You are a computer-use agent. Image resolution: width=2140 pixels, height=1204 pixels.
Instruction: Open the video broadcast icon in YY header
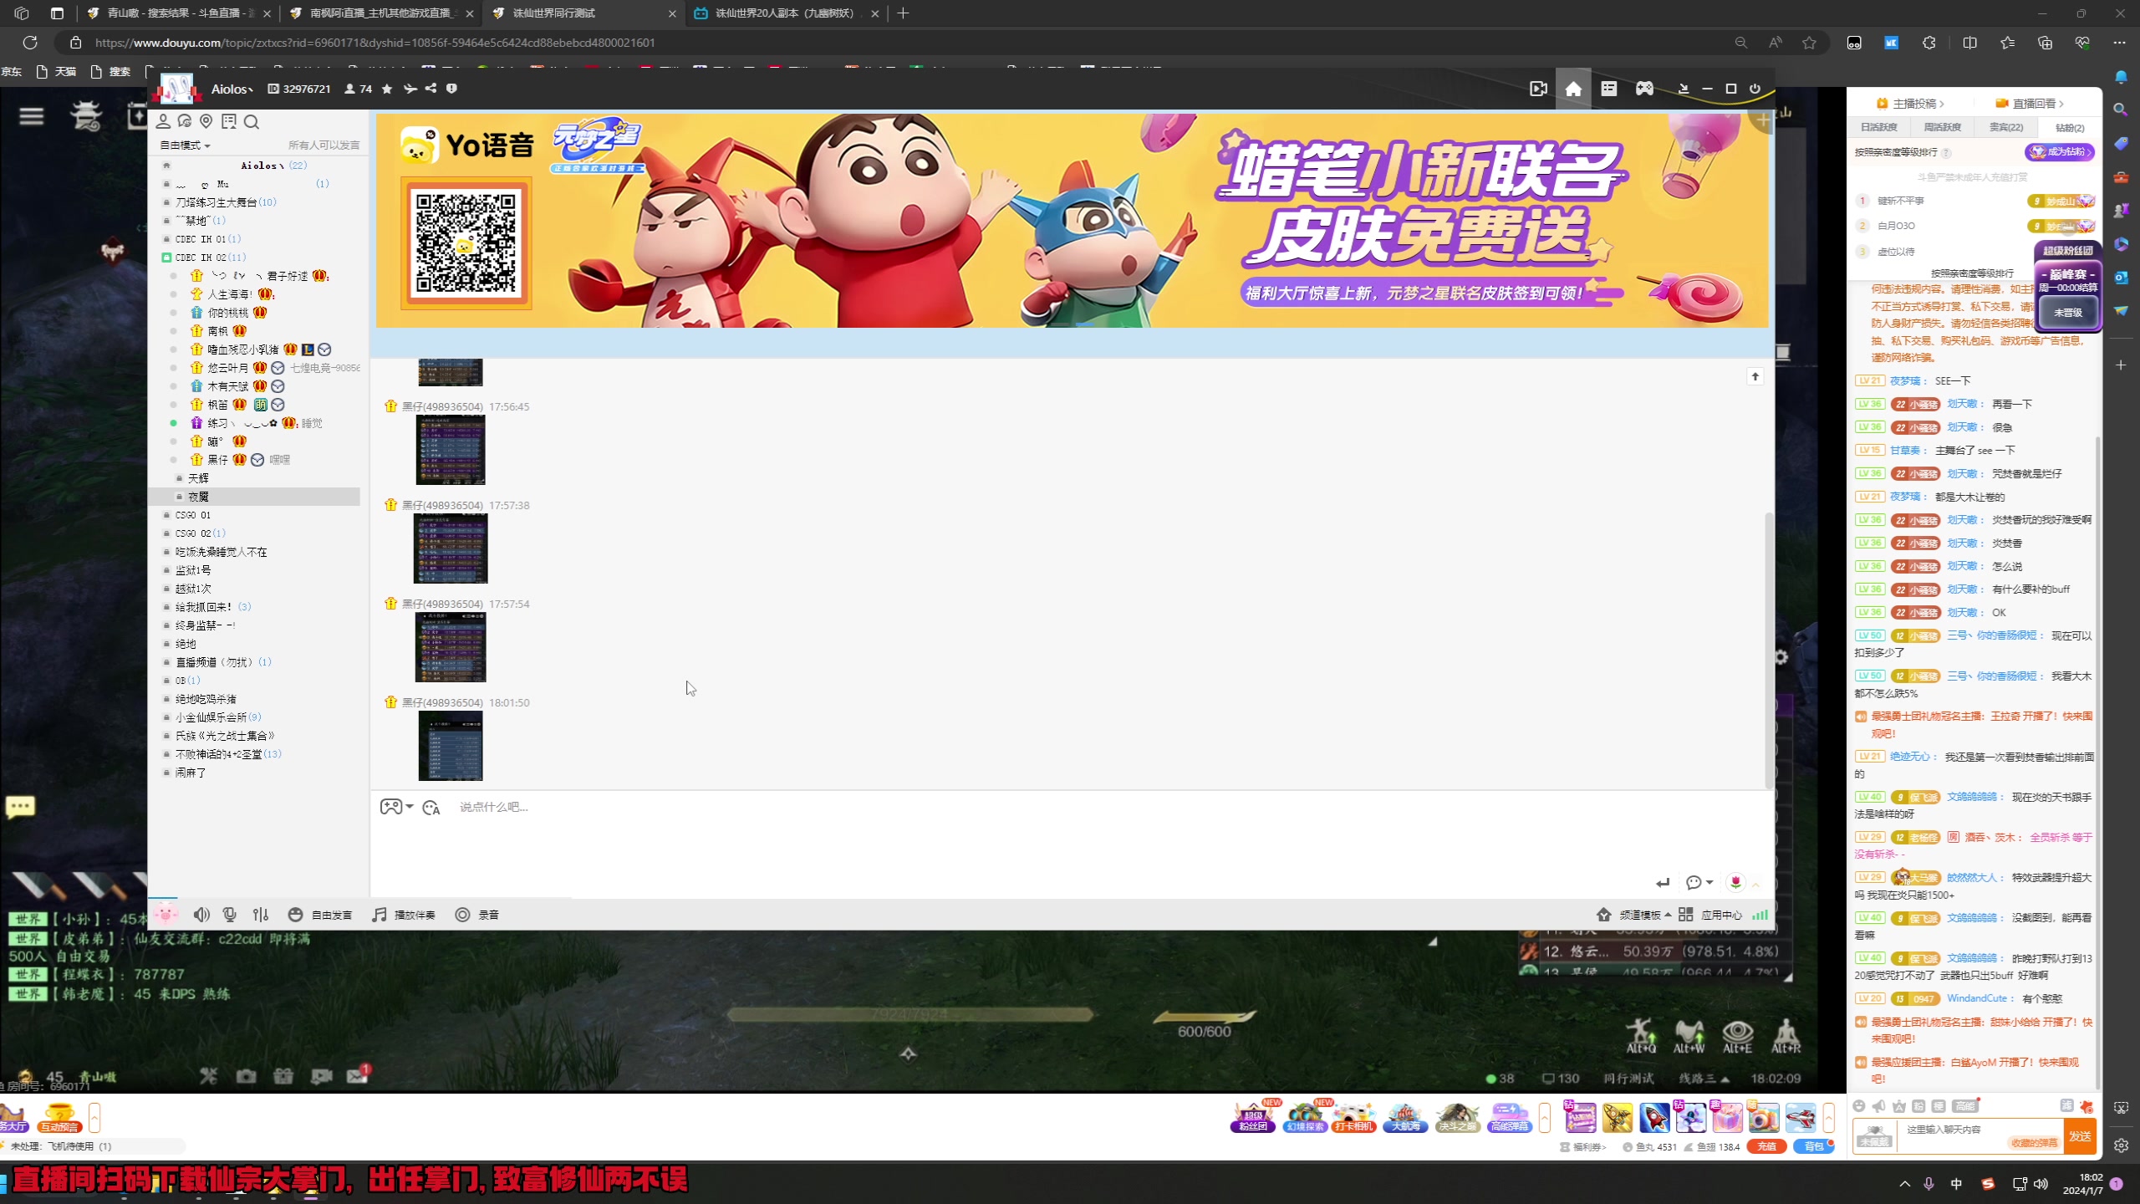(x=1538, y=89)
